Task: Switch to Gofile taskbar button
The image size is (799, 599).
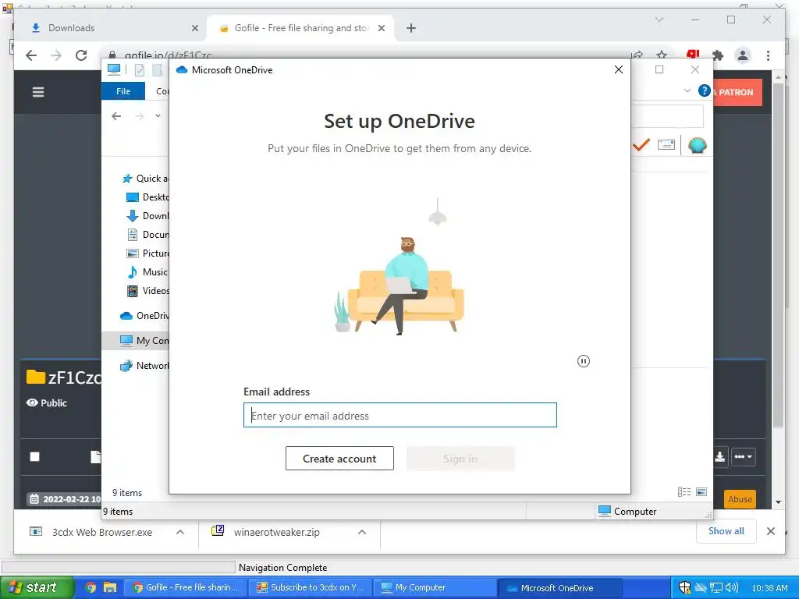Action: 186,587
